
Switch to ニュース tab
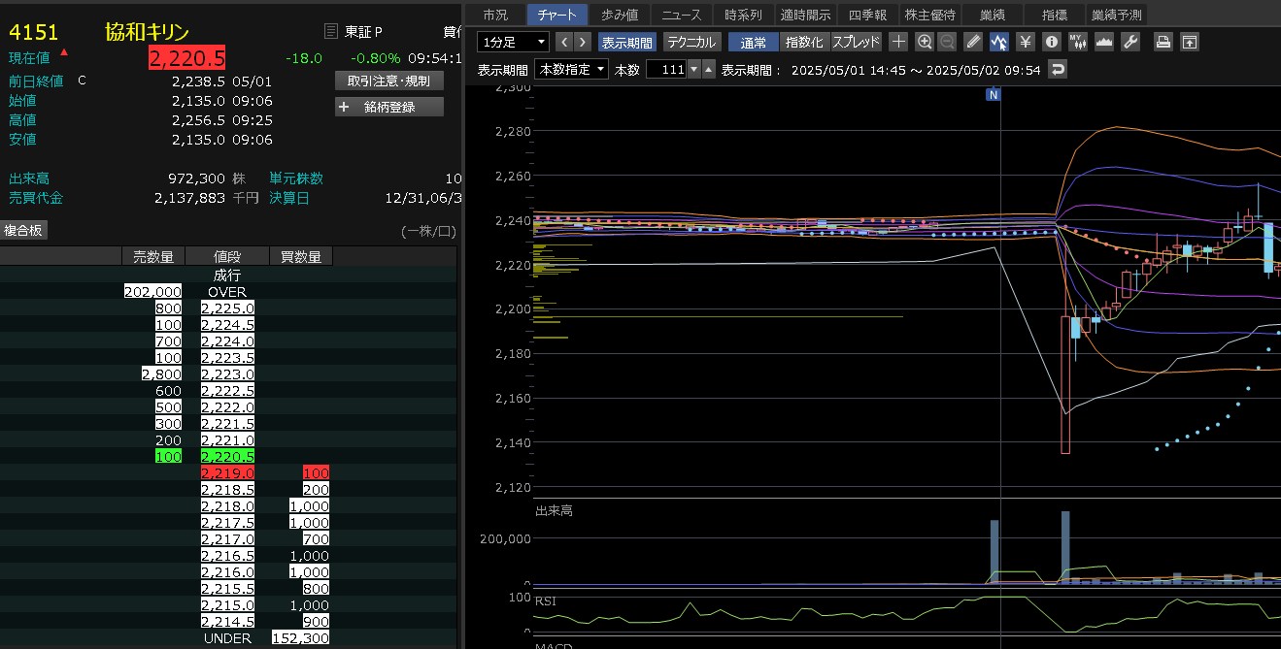(682, 15)
